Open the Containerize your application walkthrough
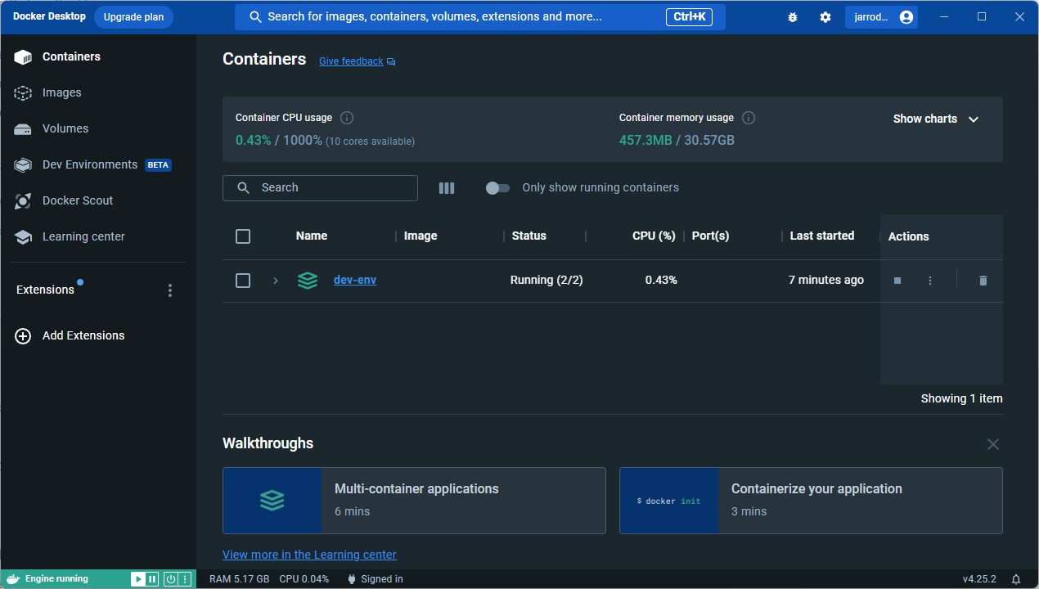 point(811,501)
